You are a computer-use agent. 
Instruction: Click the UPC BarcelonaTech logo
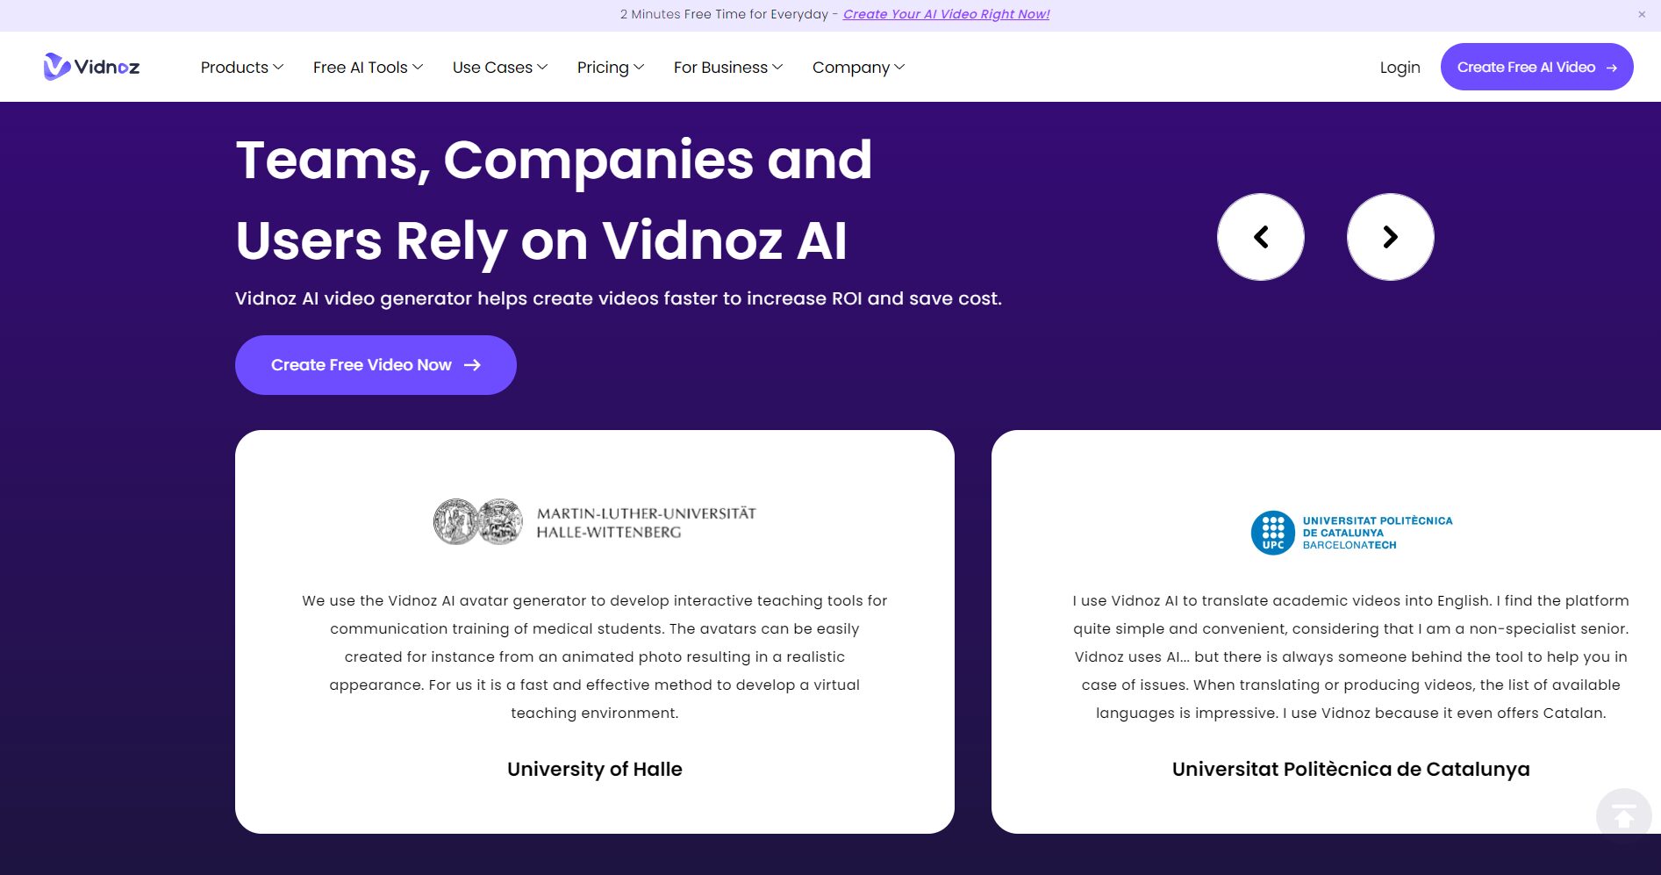pyautogui.click(x=1351, y=533)
